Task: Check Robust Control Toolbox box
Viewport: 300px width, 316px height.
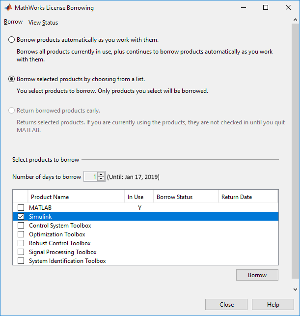Action: click(x=21, y=243)
